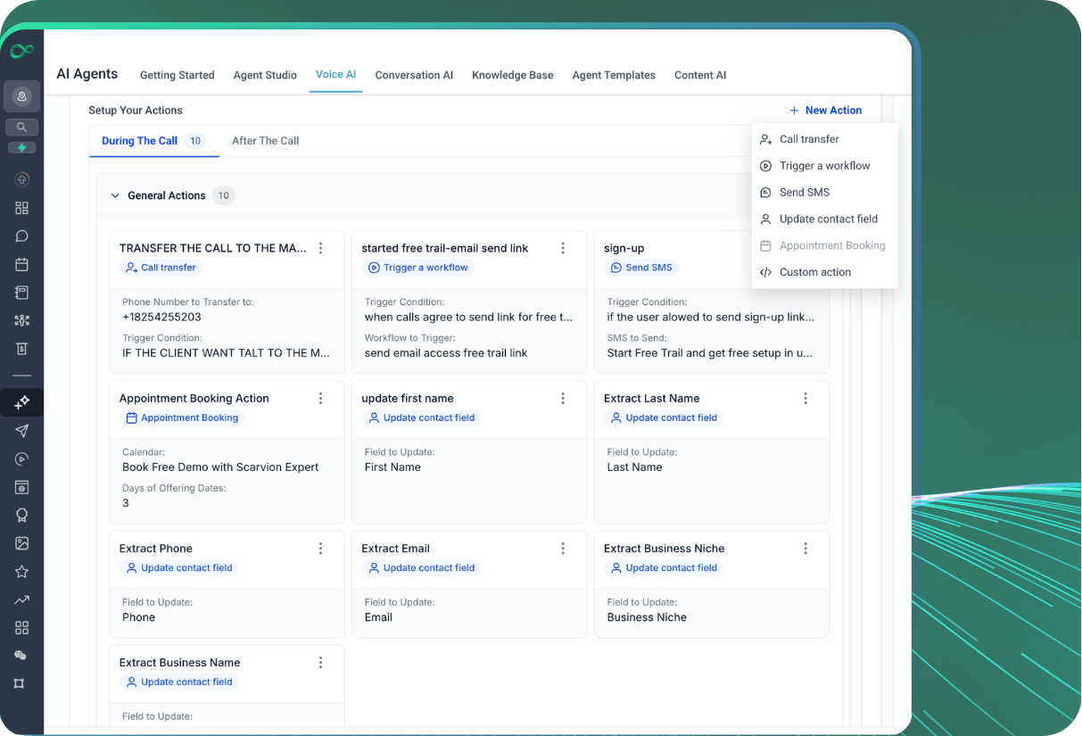Open the calendar icon in left sidebar

(21, 264)
